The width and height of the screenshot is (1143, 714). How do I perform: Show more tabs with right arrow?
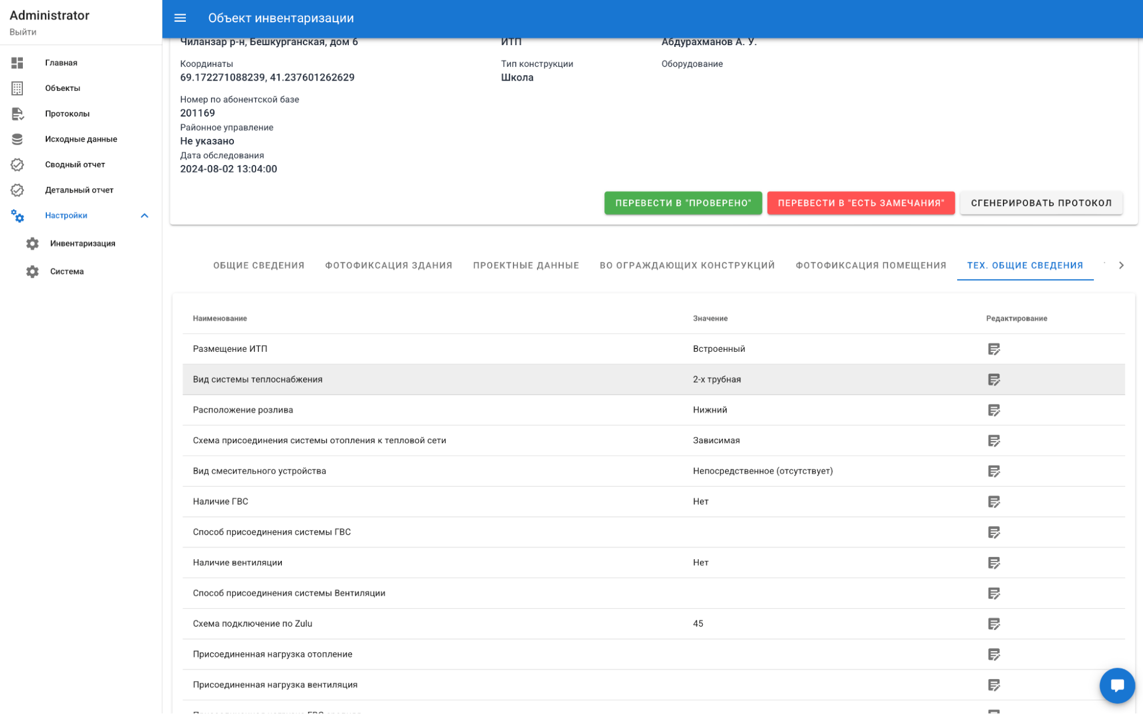point(1121,265)
